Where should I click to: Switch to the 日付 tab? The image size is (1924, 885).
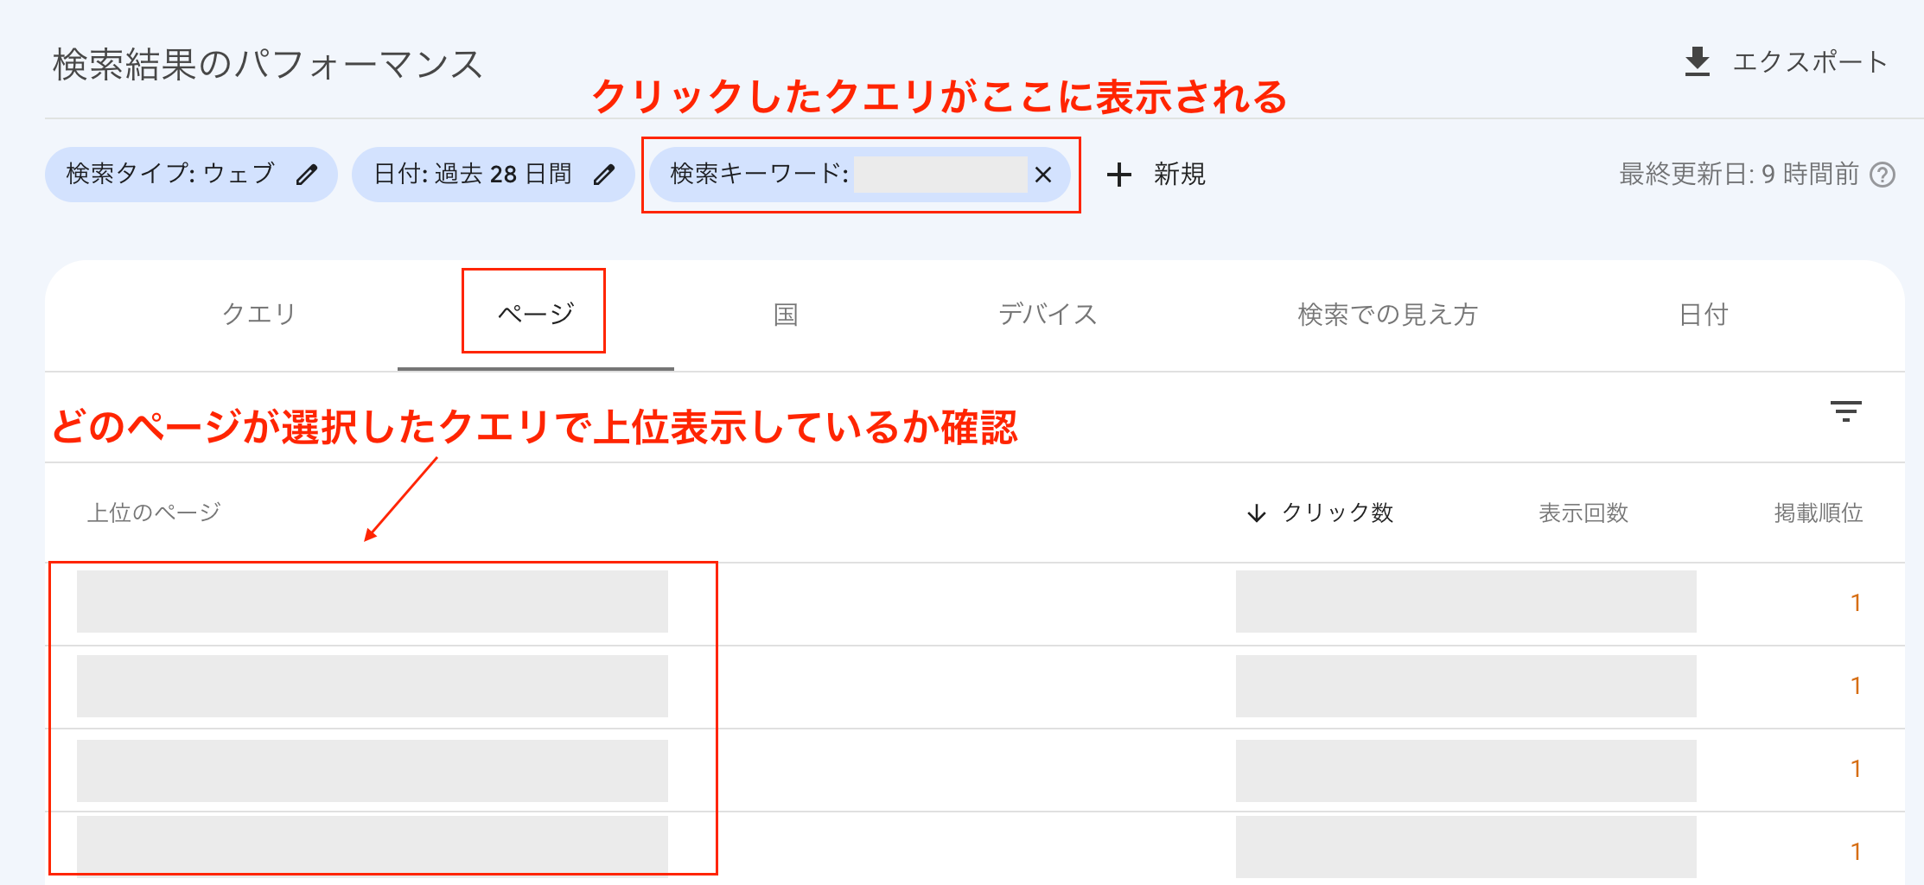click(1704, 314)
